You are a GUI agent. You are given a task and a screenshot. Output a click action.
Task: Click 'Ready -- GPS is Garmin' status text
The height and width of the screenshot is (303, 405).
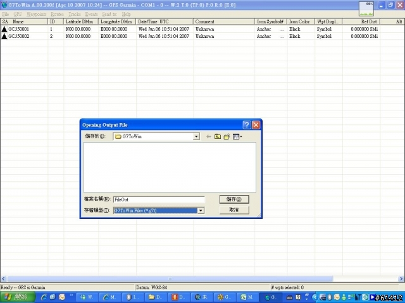coord(23,287)
